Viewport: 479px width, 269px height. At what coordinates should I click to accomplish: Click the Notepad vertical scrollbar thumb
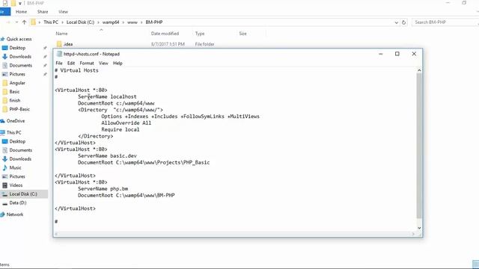(x=419, y=146)
